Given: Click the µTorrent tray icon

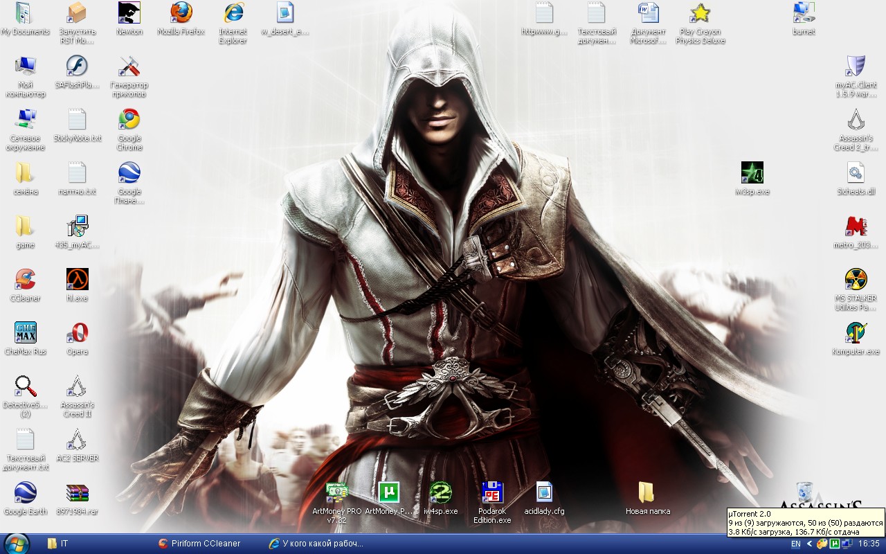Looking at the screenshot, I should pyautogui.click(x=835, y=544).
